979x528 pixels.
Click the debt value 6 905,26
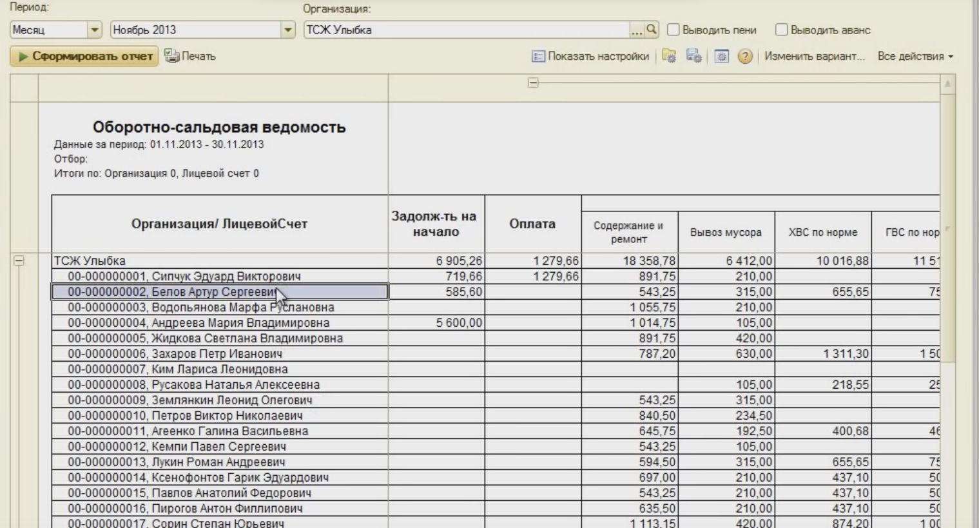pyautogui.click(x=459, y=260)
